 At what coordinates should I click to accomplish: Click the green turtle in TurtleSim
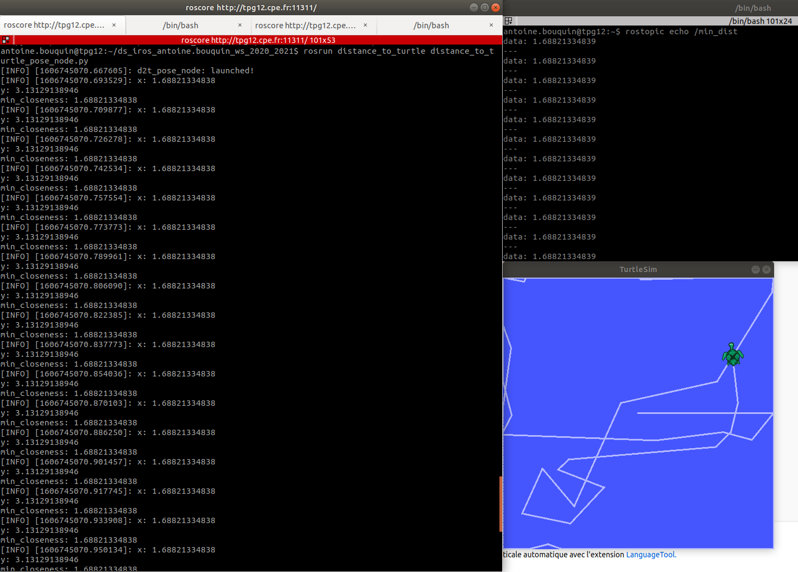pos(732,354)
